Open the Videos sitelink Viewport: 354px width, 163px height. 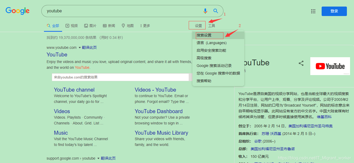[x=62, y=111]
